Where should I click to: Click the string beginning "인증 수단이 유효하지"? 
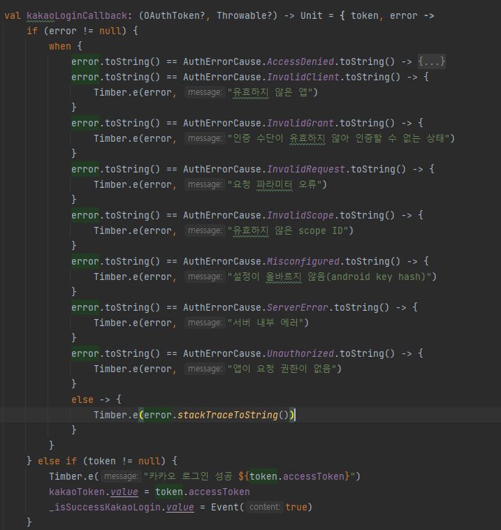tap(338, 138)
